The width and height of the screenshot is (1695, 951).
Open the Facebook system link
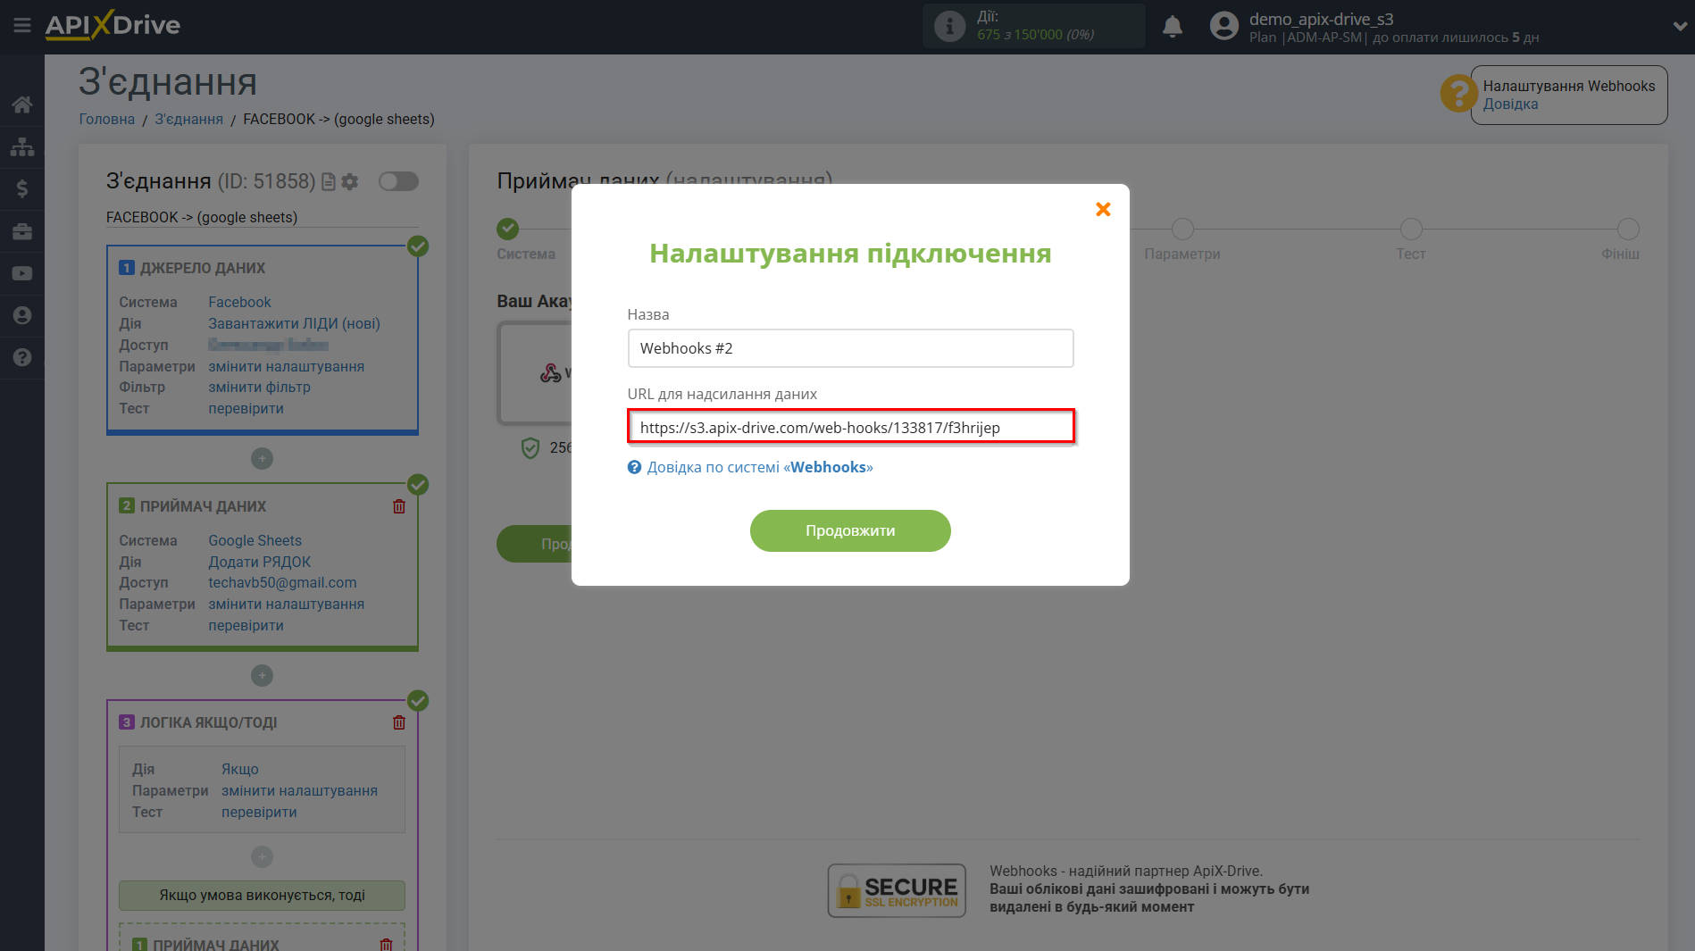pos(239,302)
